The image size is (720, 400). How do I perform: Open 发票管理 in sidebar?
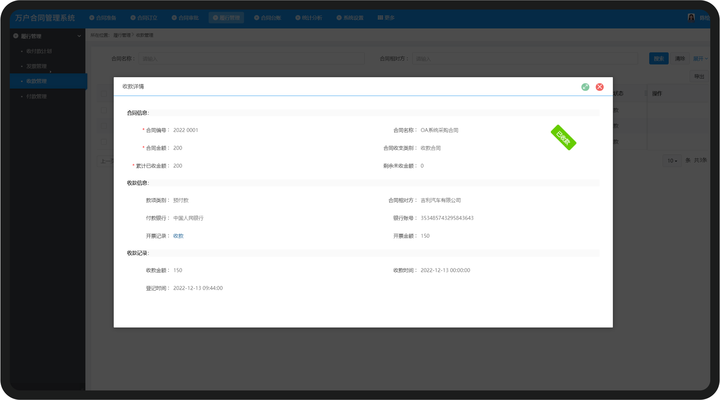[x=36, y=66]
